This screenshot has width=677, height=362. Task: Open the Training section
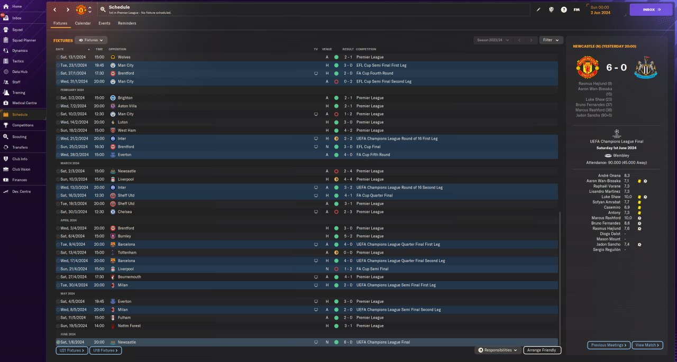(19, 92)
